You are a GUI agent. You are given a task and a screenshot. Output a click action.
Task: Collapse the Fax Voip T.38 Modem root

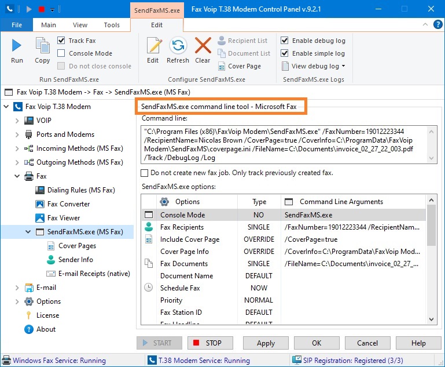tap(6, 107)
